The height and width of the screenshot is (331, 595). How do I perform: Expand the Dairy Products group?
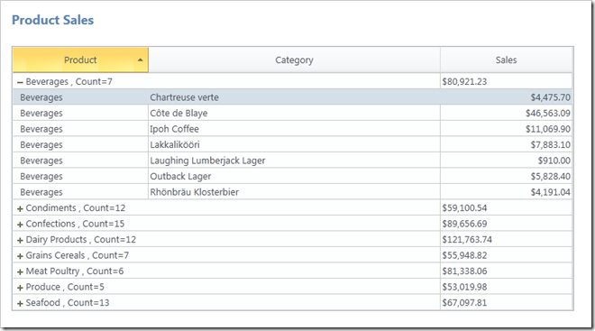pyautogui.click(x=20, y=240)
